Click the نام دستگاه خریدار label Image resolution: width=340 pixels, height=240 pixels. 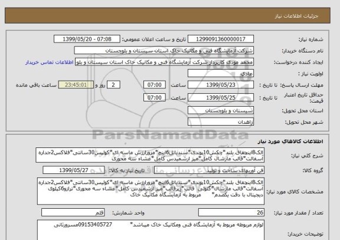(x=302, y=51)
